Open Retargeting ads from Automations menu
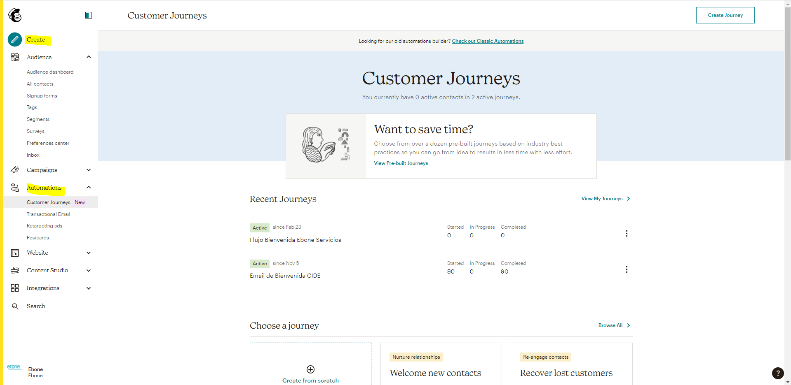This screenshot has width=791, height=385. point(44,225)
